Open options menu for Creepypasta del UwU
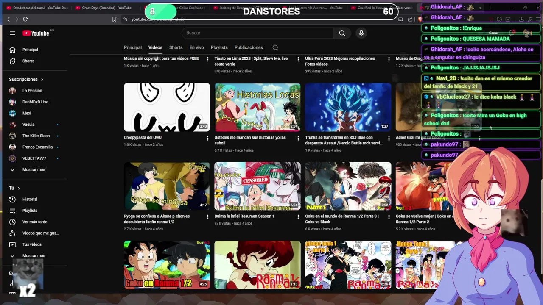Image resolution: width=543 pixels, height=305 pixels. [207, 138]
